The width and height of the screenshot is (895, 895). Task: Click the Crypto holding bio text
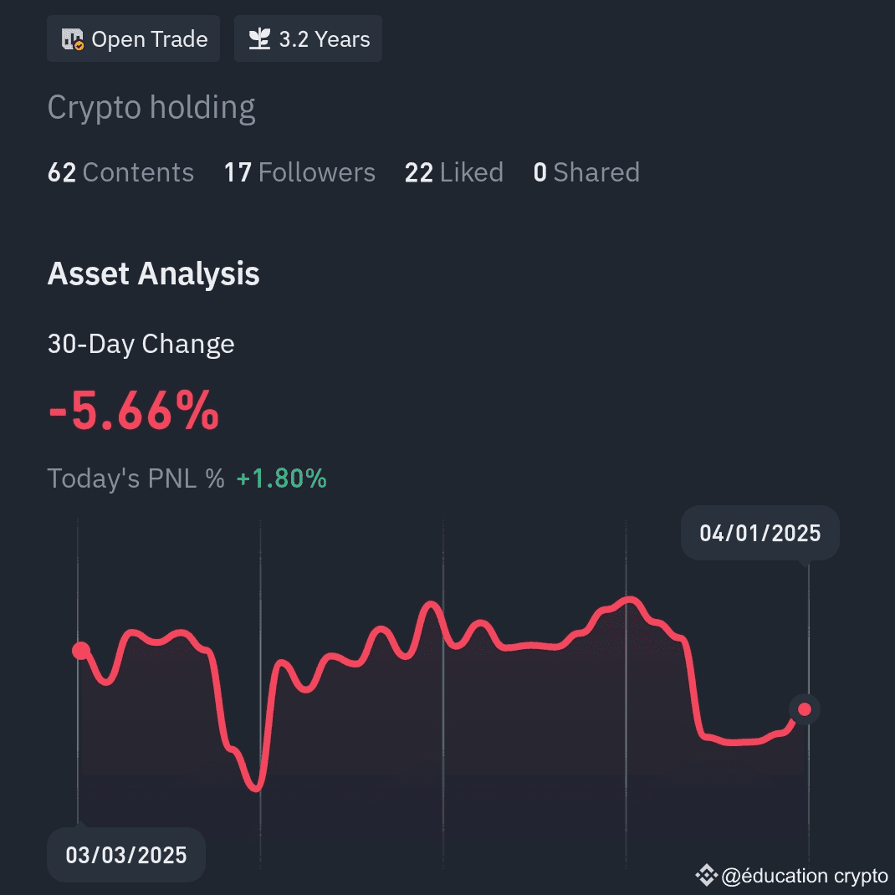151,108
